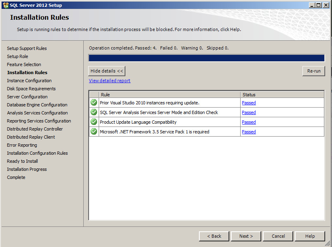Select Setup Role step in sidebar
332x247 pixels.
point(17,56)
